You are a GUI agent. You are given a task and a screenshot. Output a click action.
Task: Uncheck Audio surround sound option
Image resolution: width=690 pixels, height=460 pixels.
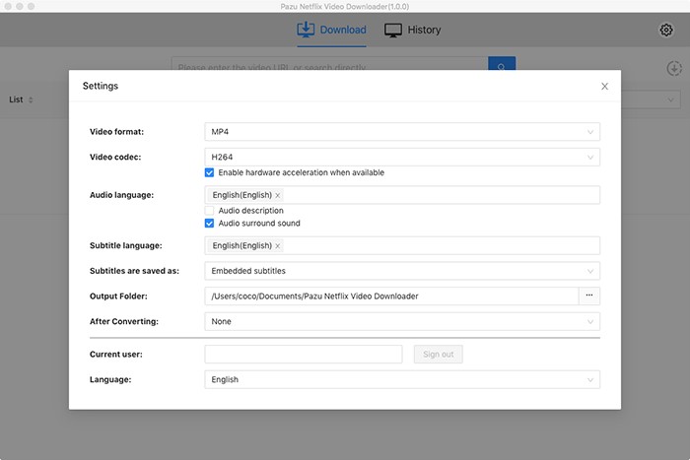point(210,224)
